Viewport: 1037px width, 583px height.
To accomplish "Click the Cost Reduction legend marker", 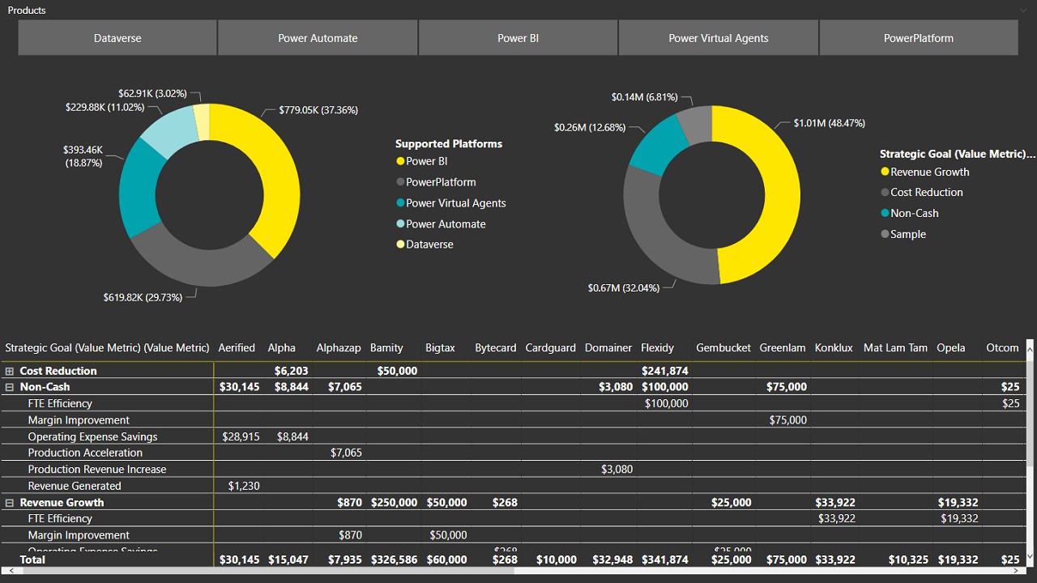I will pyautogui.click(x=885, y=193).
